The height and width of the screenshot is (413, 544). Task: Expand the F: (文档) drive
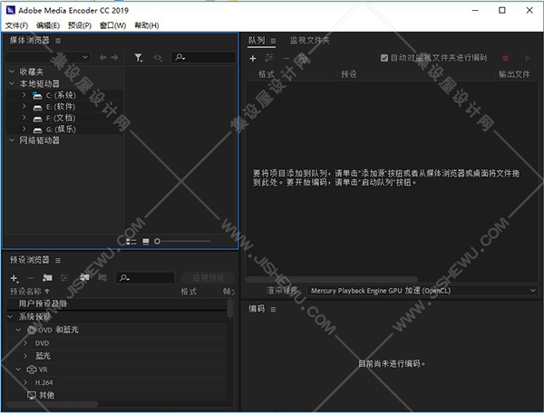24,118
